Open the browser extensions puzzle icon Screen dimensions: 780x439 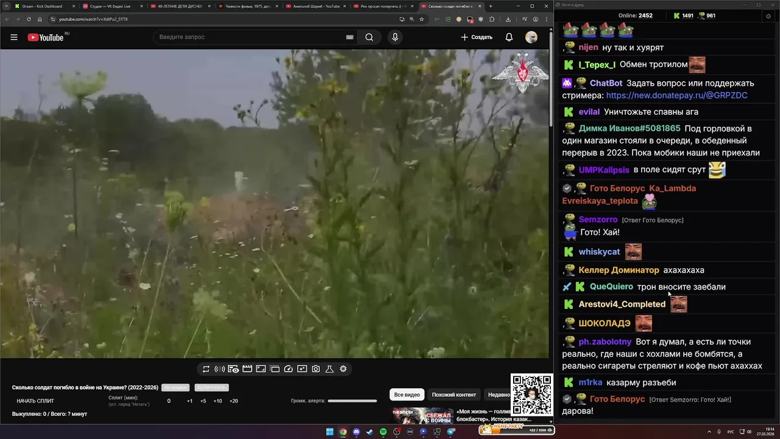[492, 19]
